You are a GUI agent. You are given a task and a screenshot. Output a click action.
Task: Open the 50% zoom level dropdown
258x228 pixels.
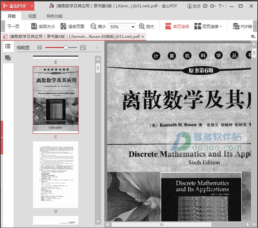pyautogui.click(x=132, y=27)
